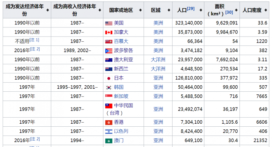Click the Singapore flag icon
The image size is (272, 147).
[x=109, y=97]
